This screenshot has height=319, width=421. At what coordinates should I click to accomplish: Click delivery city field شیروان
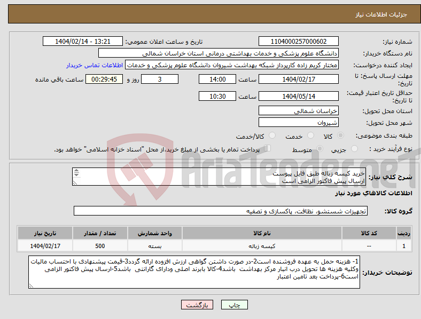(298, 123)
